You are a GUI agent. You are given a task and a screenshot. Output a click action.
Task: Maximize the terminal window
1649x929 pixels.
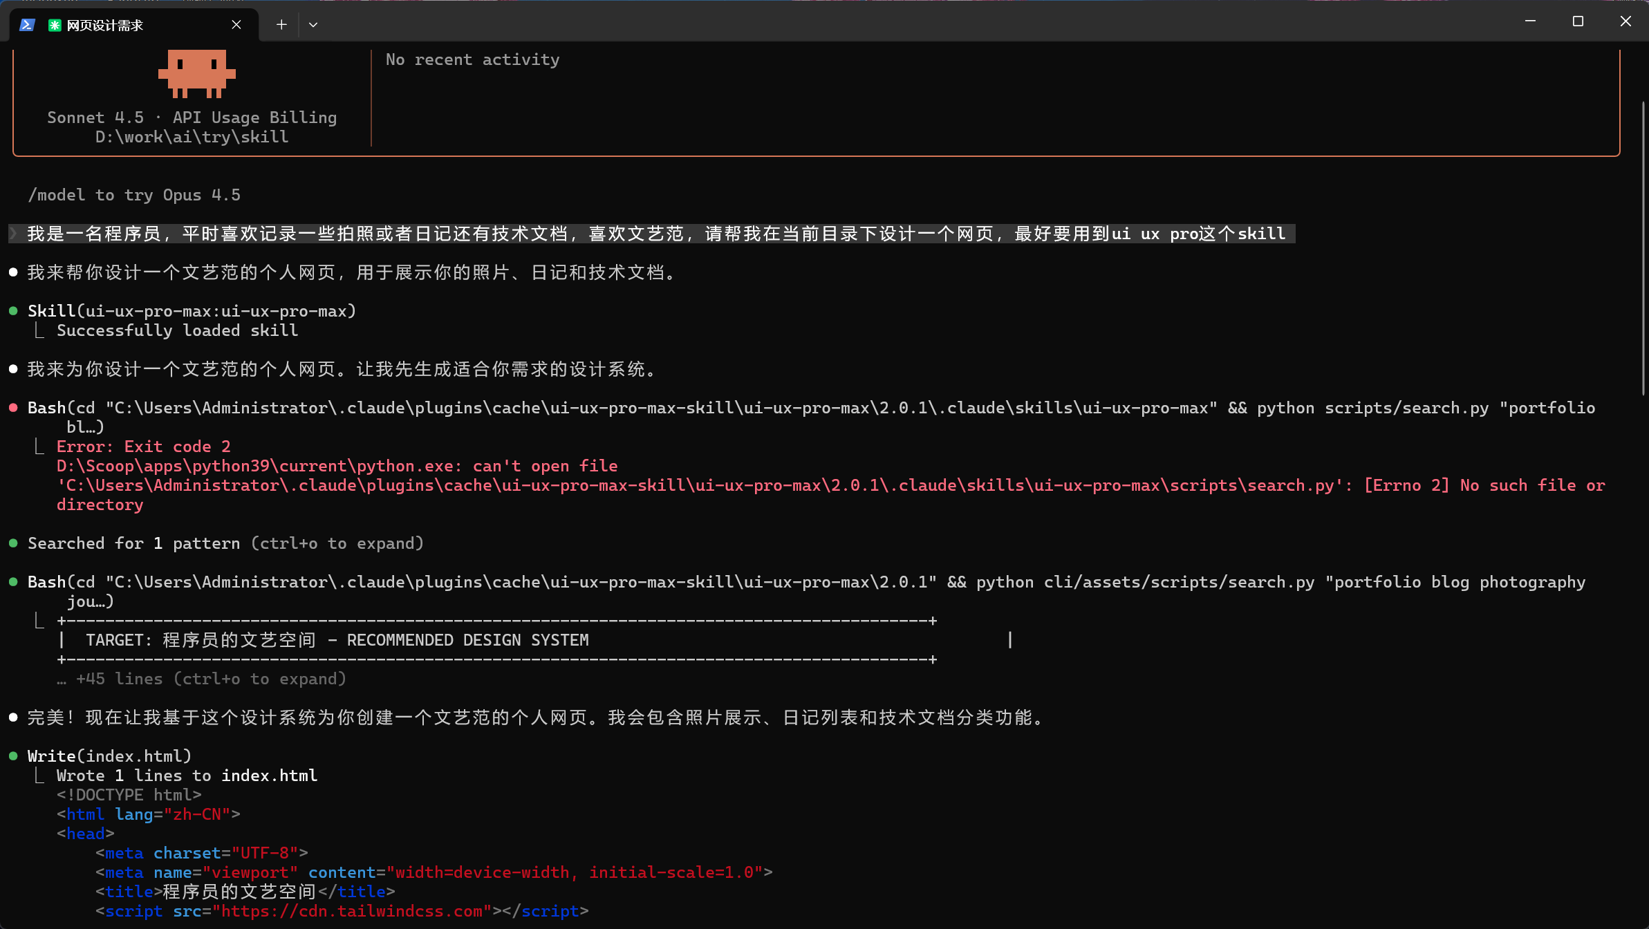[1578, 21]
